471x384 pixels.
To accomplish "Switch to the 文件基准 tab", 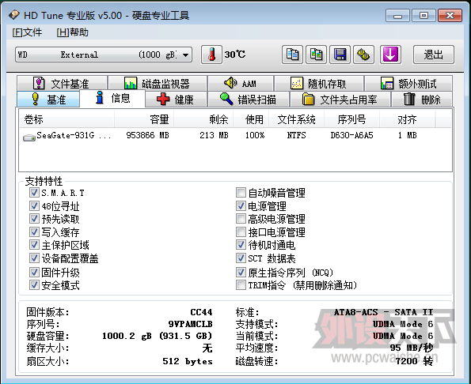I will (x=63, y=83).
